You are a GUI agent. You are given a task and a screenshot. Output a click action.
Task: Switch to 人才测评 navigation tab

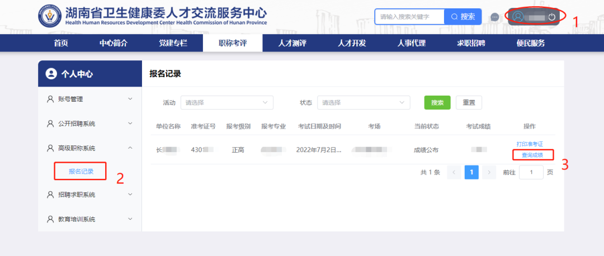pos(292,43)
